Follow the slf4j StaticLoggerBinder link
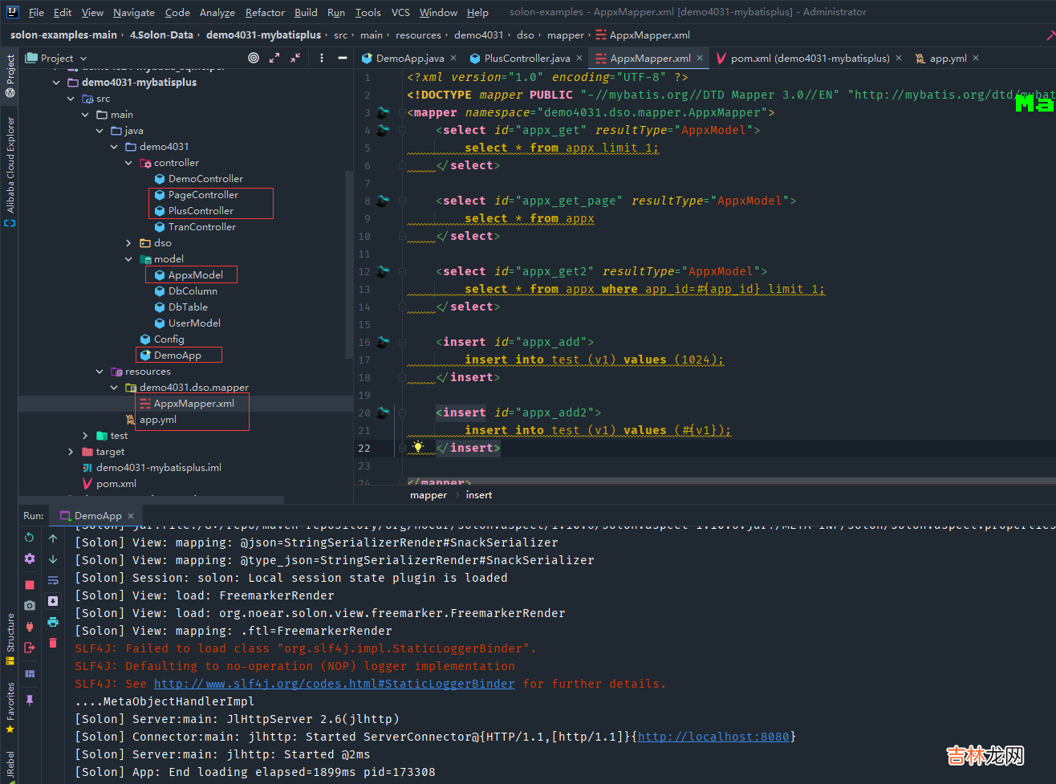 point(334,684)
